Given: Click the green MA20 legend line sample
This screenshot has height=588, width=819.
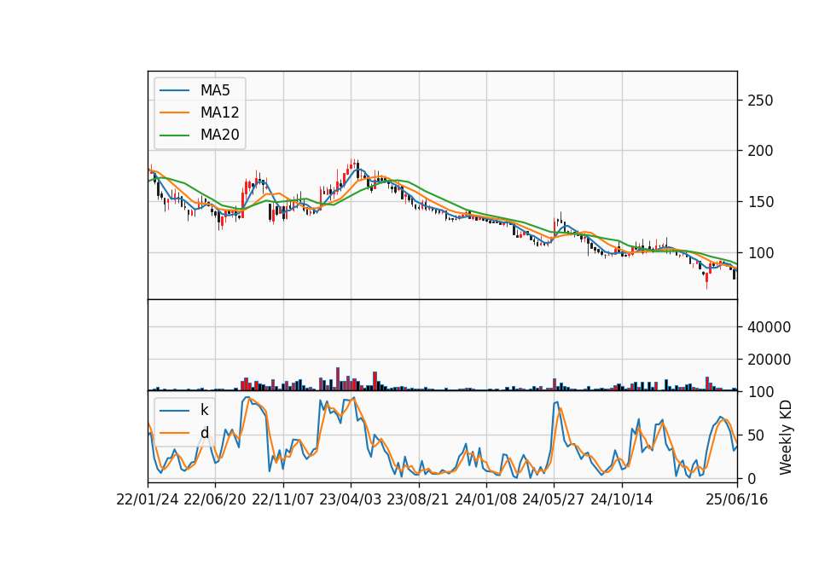Looking at the screenshot, I should tap(174, 135).
